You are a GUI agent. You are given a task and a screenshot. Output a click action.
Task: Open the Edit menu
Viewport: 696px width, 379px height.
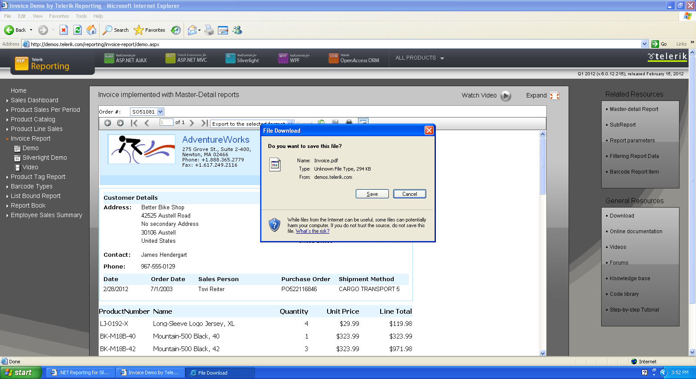(x=22, y=16)
